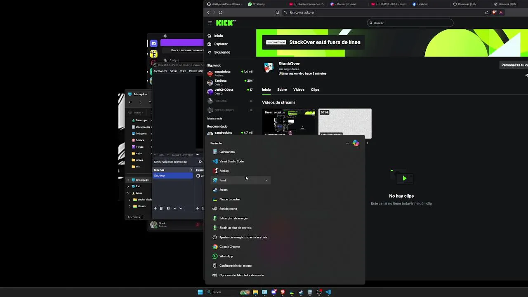Remove Paint entry with its X button
Screen dimensions: 528x297
point(266,180)
